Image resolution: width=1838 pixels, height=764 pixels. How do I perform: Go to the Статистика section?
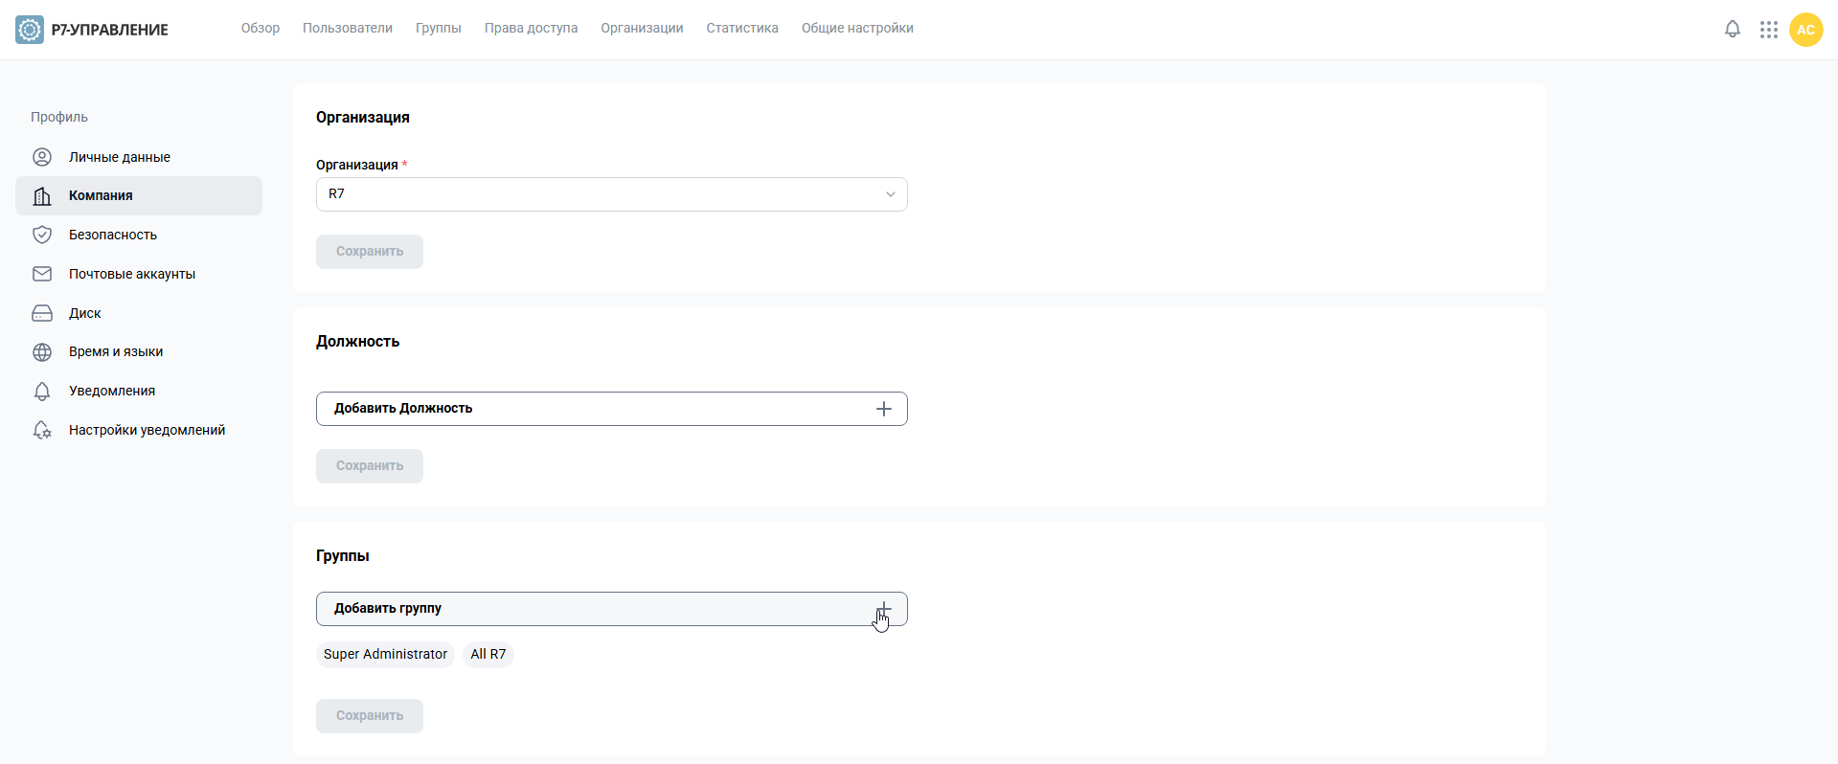coord(742,29)
